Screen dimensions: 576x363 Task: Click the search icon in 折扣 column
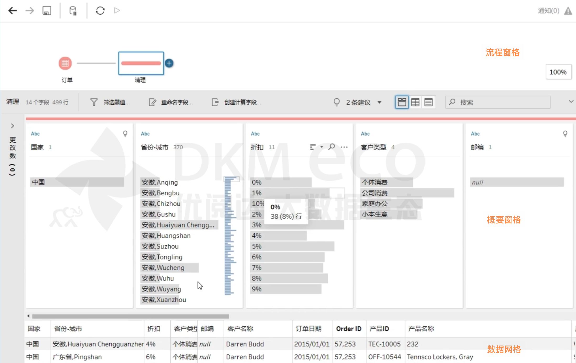(332, 147)
